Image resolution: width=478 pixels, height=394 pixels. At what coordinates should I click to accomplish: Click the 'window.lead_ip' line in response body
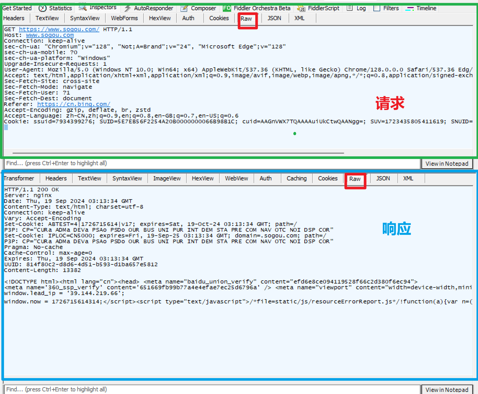[x=64, y=293]
